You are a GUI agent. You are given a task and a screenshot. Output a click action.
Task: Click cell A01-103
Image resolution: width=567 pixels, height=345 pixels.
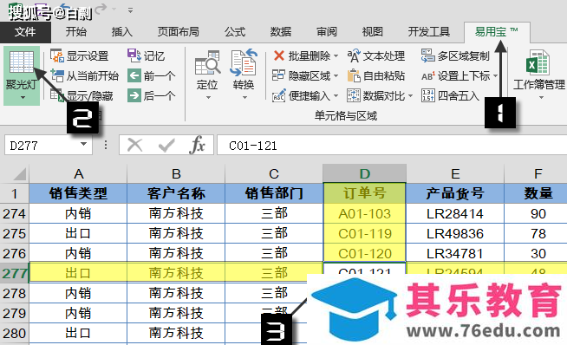[x=364, y=214]
